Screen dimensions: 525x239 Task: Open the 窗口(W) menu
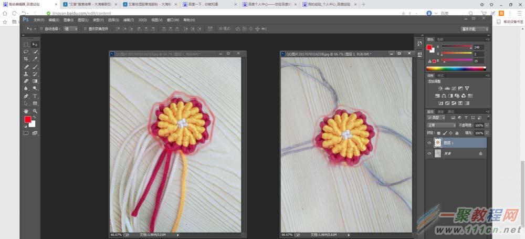pos(173,20)
